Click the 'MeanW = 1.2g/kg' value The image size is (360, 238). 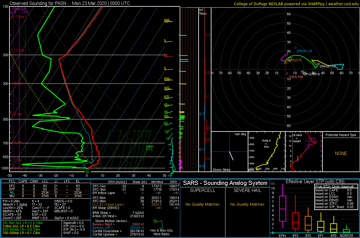pos(14,204)
